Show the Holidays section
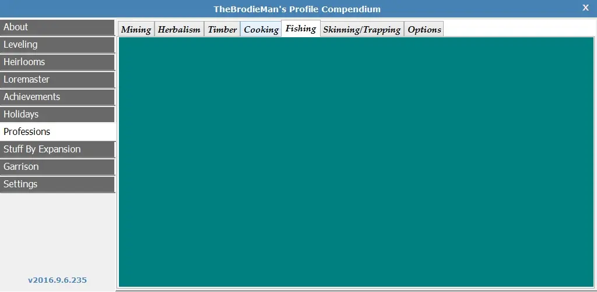The image size is (597, 292). tap(57, 115)
